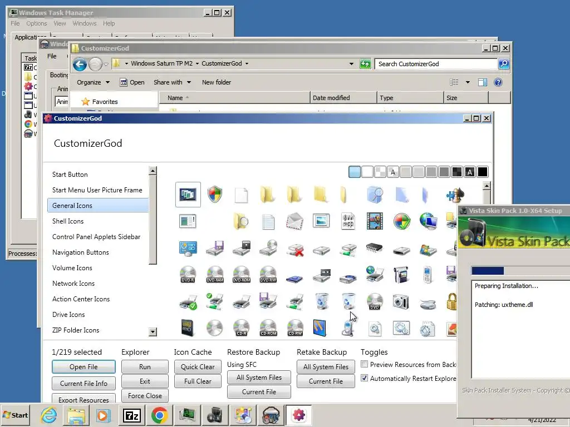The width and height of the screenshot is (570, 427).
Task: Select the Windows security shield icon
Action: tap(215, 194)
